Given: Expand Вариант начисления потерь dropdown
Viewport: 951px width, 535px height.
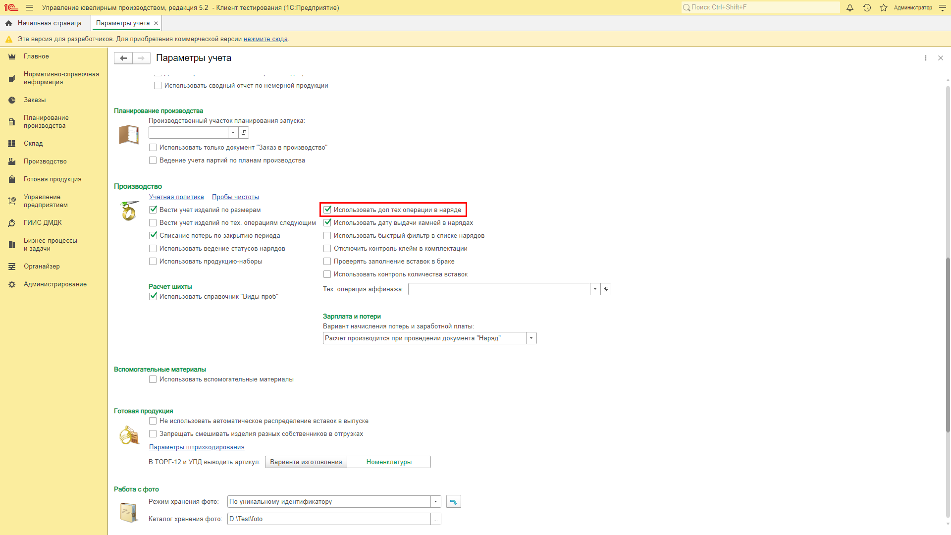Looking at the screenshot, I should (531, 338).
